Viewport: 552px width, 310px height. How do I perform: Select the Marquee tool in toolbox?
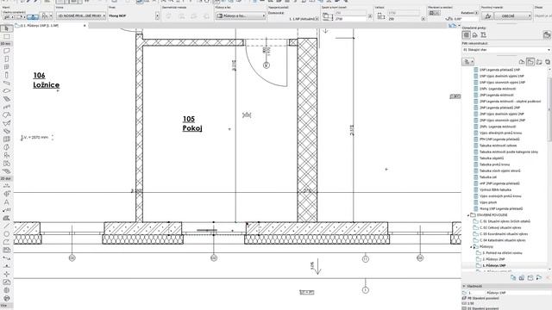point(6,36)
